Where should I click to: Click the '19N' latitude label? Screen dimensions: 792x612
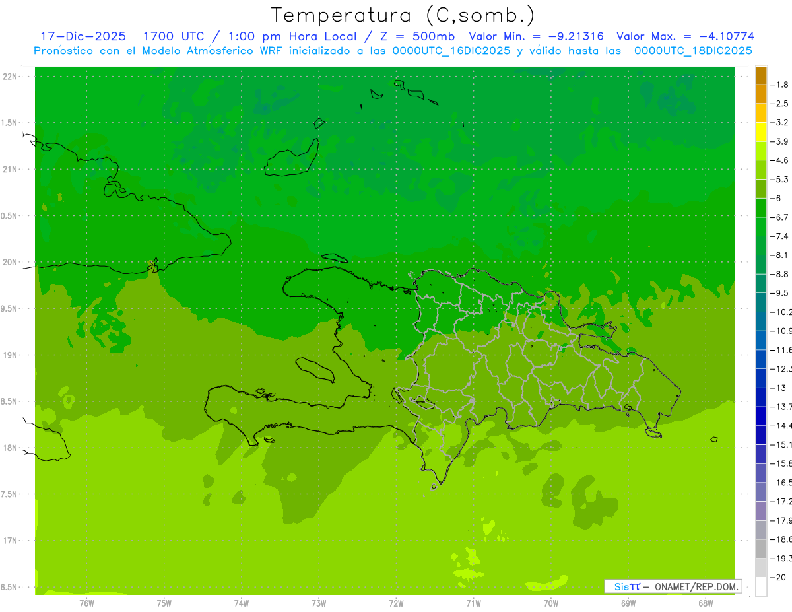click(11, 355)
